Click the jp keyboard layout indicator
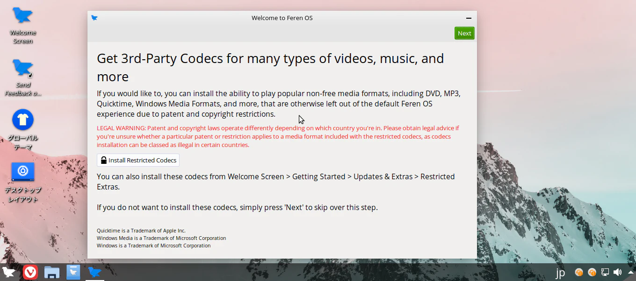The image size is (636, 281). click(560, 272)
